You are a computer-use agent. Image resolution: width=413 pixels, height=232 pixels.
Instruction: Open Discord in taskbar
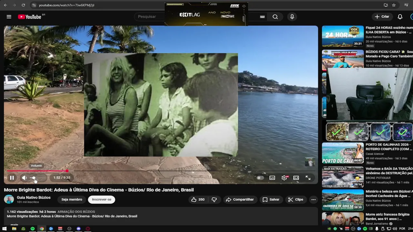[x=78, y=229]
